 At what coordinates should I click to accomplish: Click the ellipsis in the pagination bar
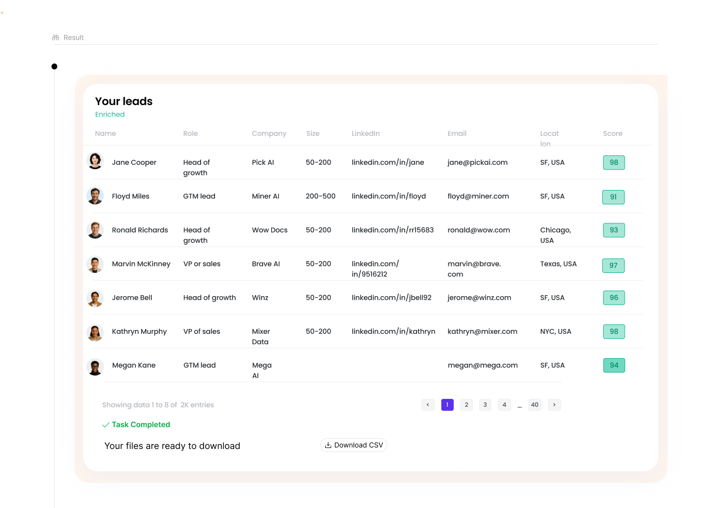pos(519,405)
